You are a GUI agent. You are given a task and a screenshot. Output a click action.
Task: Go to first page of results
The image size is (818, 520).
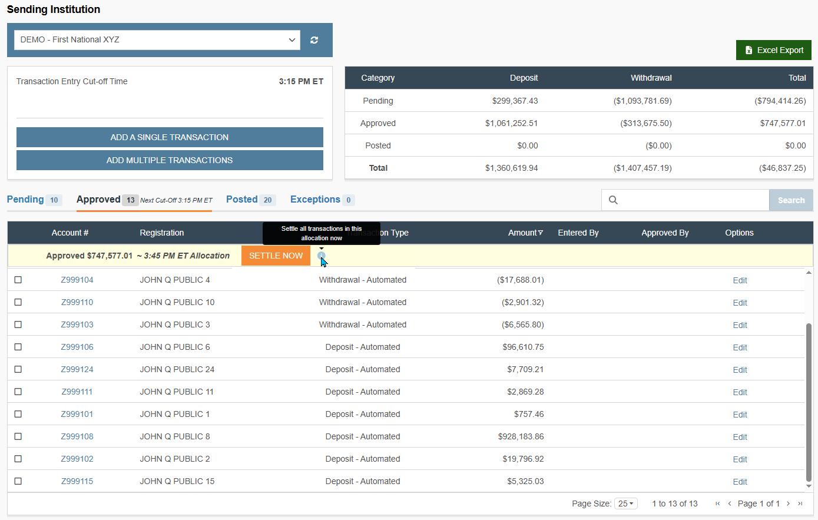pyautogui.click(x=717, y=504)
